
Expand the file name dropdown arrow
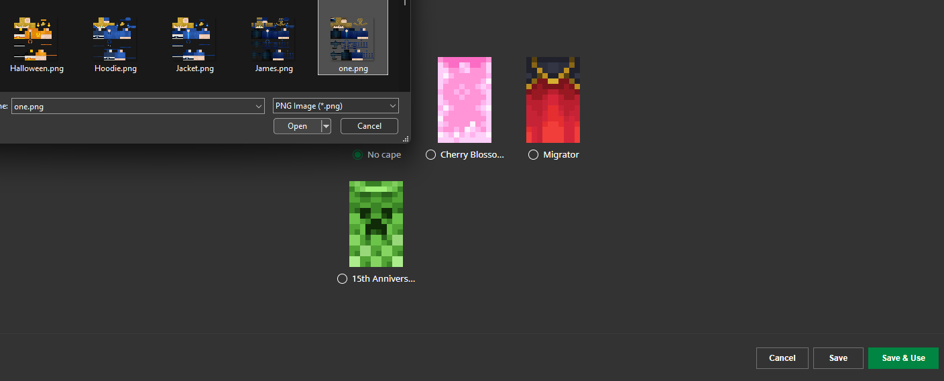click(259, 106)
